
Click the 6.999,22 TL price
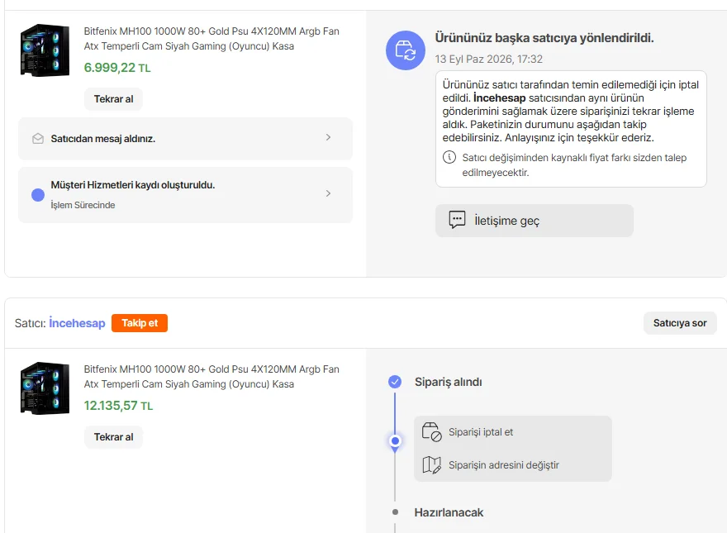[x=117, y=68]
